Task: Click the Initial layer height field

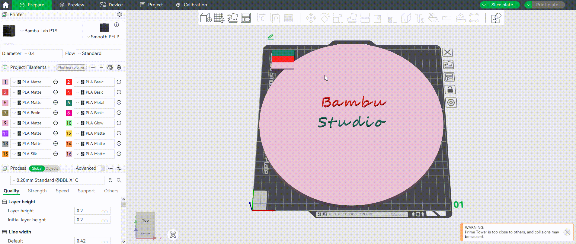Action: point(92,220)
